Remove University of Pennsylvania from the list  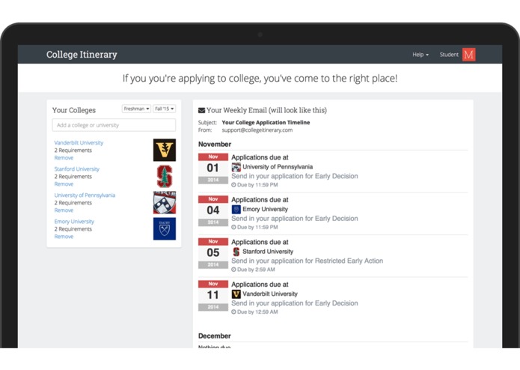pyautogui.click(x=64, y=210)
